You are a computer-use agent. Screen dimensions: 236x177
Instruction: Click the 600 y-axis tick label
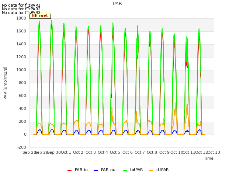22,96
